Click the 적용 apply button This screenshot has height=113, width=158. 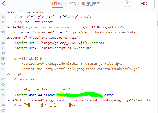tap(144, 4)
